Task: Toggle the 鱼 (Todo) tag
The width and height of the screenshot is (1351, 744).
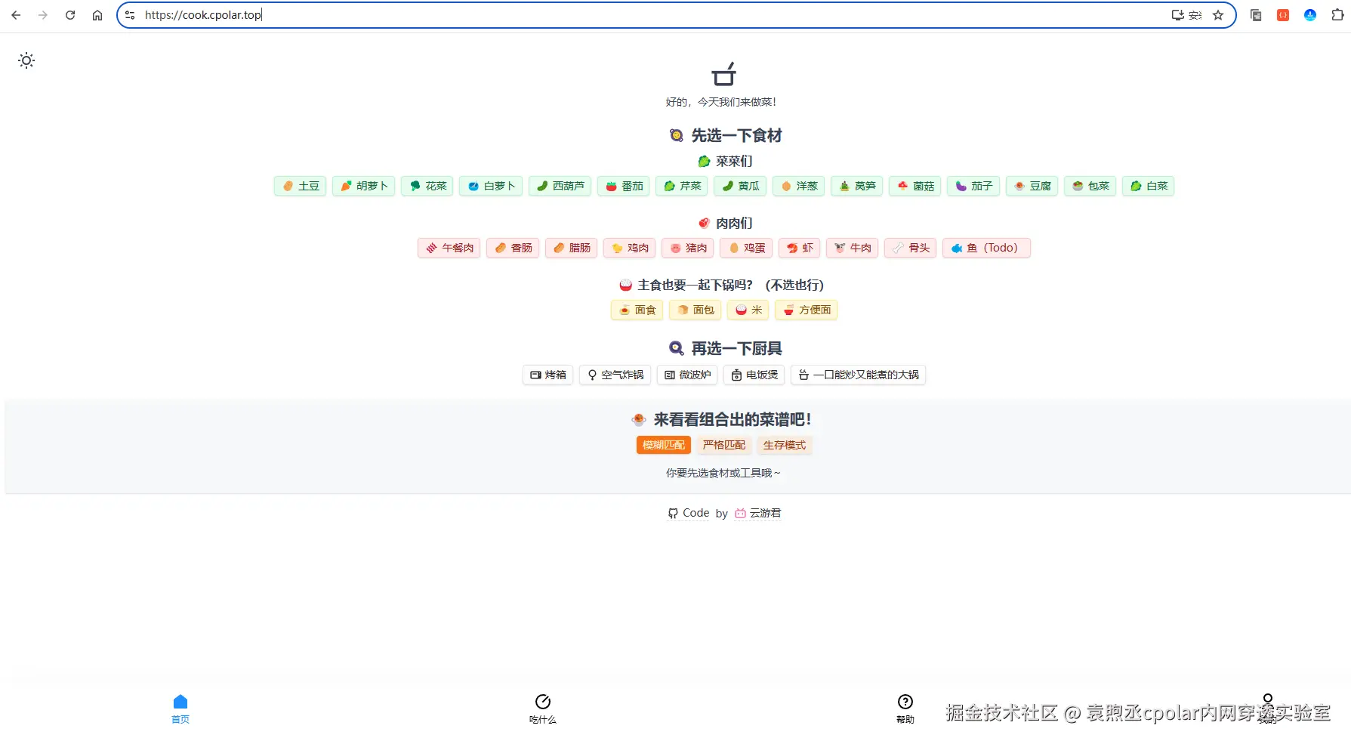Action: (x=987, y=248)
